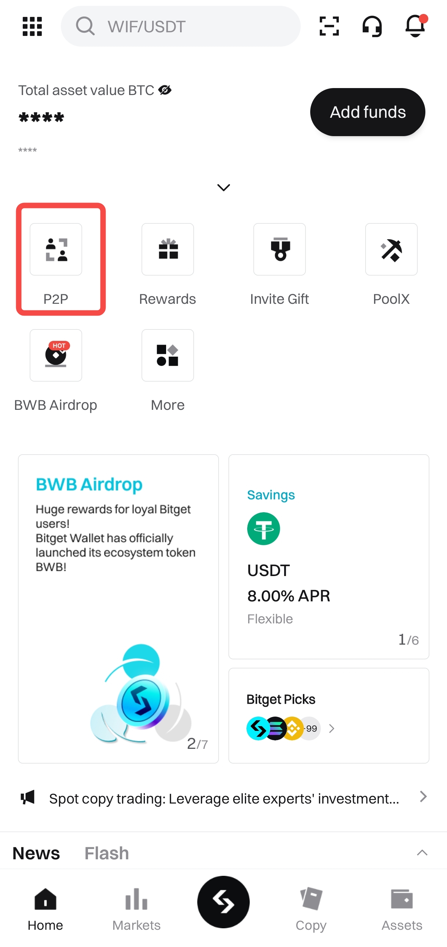Viewport: 447px width, 947px height.
Task: Open the USDT Savings 8.00% APR card
Action: (328, 556)
